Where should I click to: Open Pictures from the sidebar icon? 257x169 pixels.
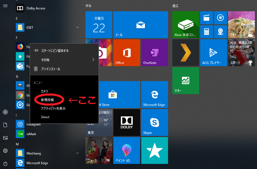(5, 138)
